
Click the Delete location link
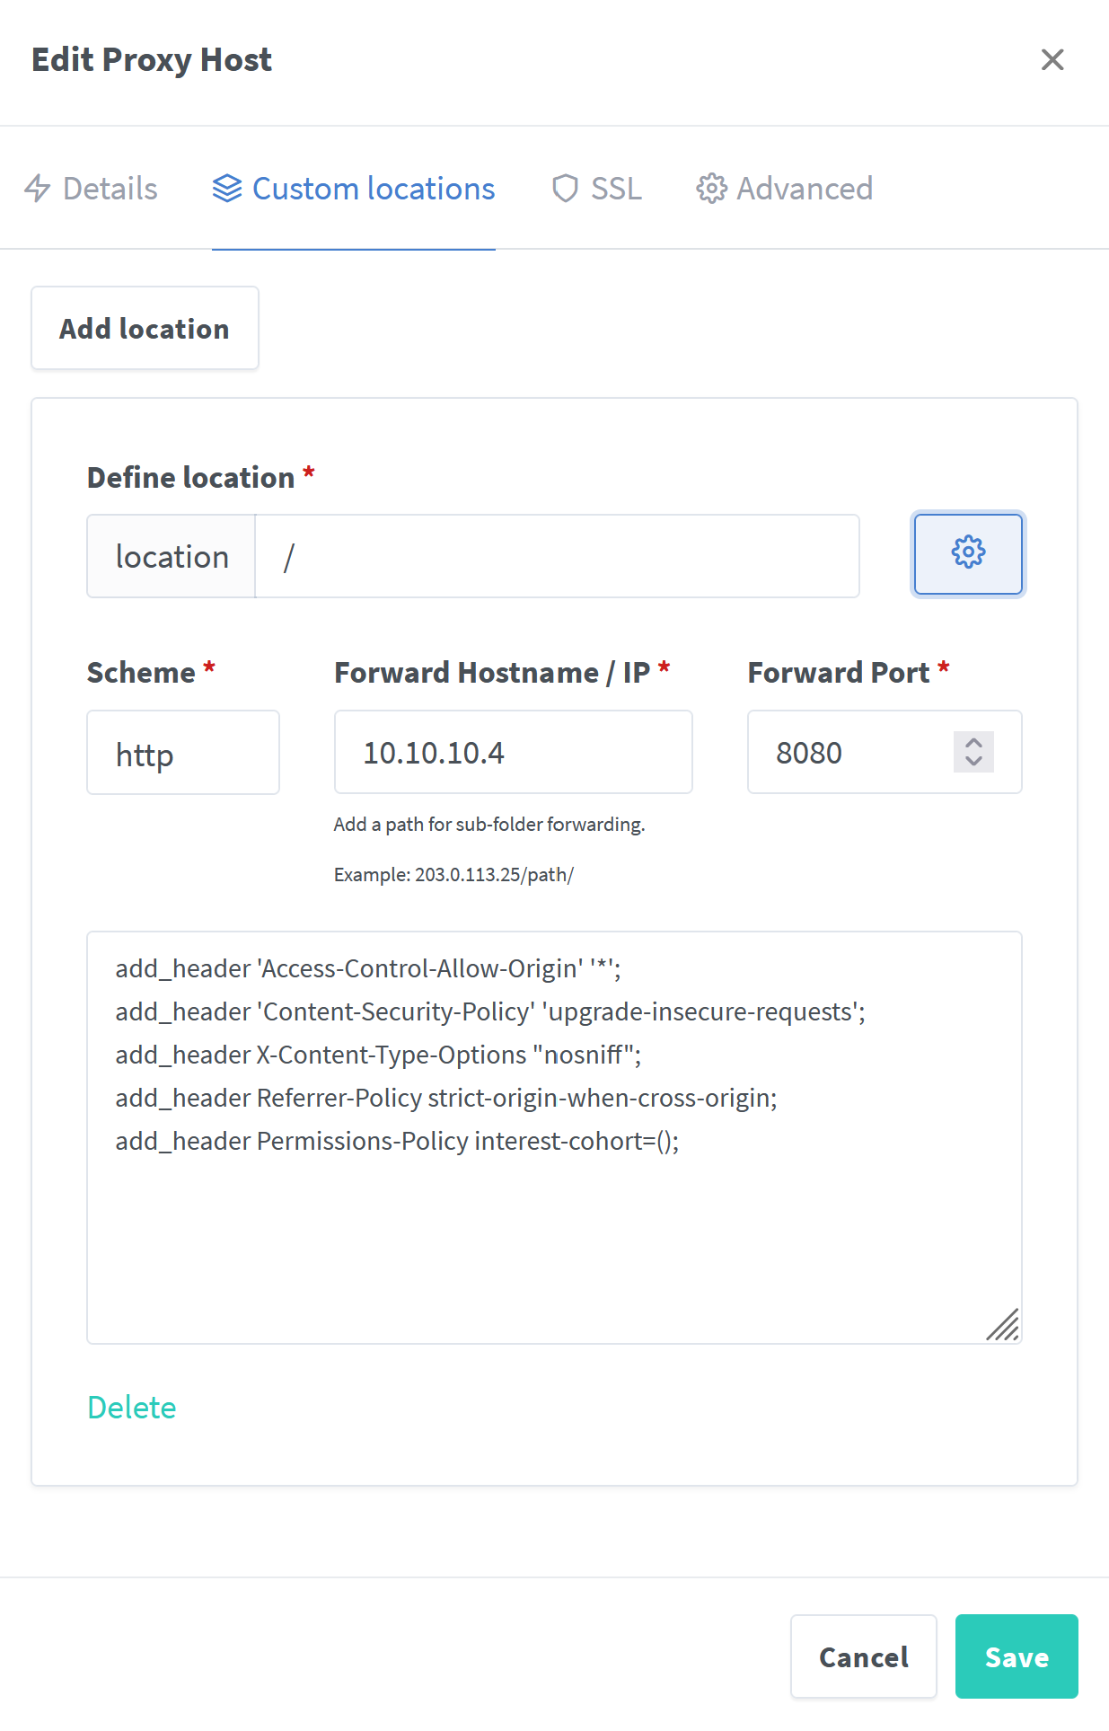(132, 1408)
